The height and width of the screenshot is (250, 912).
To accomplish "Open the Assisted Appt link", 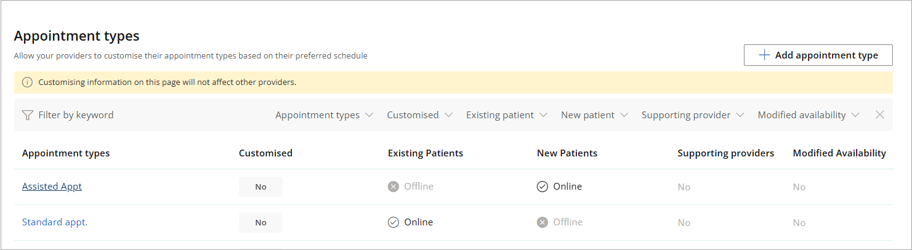I will [x=52, y=187].
